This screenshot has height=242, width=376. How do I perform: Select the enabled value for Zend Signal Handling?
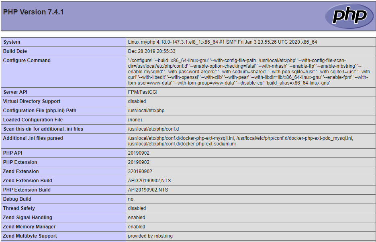(137, 218)
